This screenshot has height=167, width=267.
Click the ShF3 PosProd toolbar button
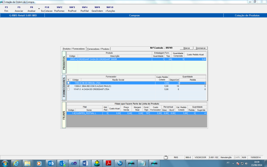72,9
